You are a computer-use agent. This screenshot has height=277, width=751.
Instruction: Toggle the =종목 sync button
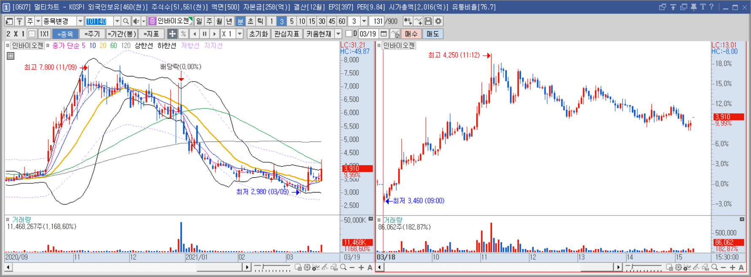pos(65,34)
